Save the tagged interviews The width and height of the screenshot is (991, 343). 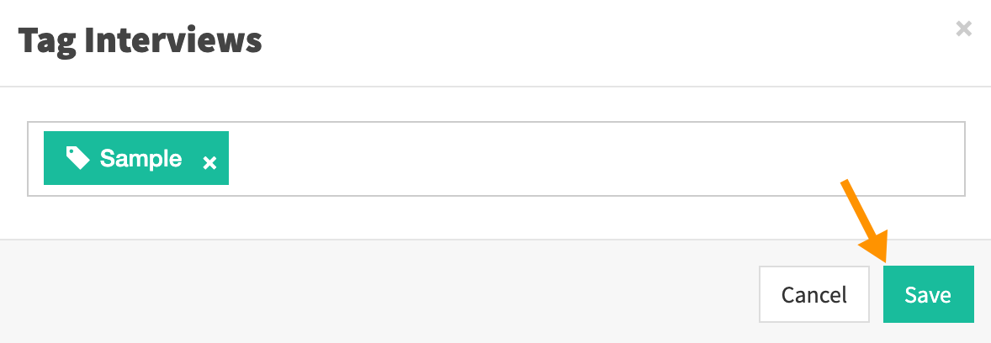click(928, 294)
